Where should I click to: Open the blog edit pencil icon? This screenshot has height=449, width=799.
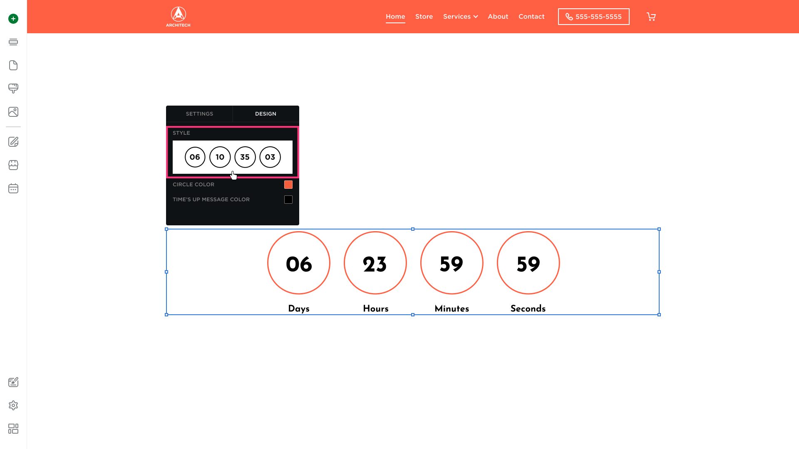(13, 142)
